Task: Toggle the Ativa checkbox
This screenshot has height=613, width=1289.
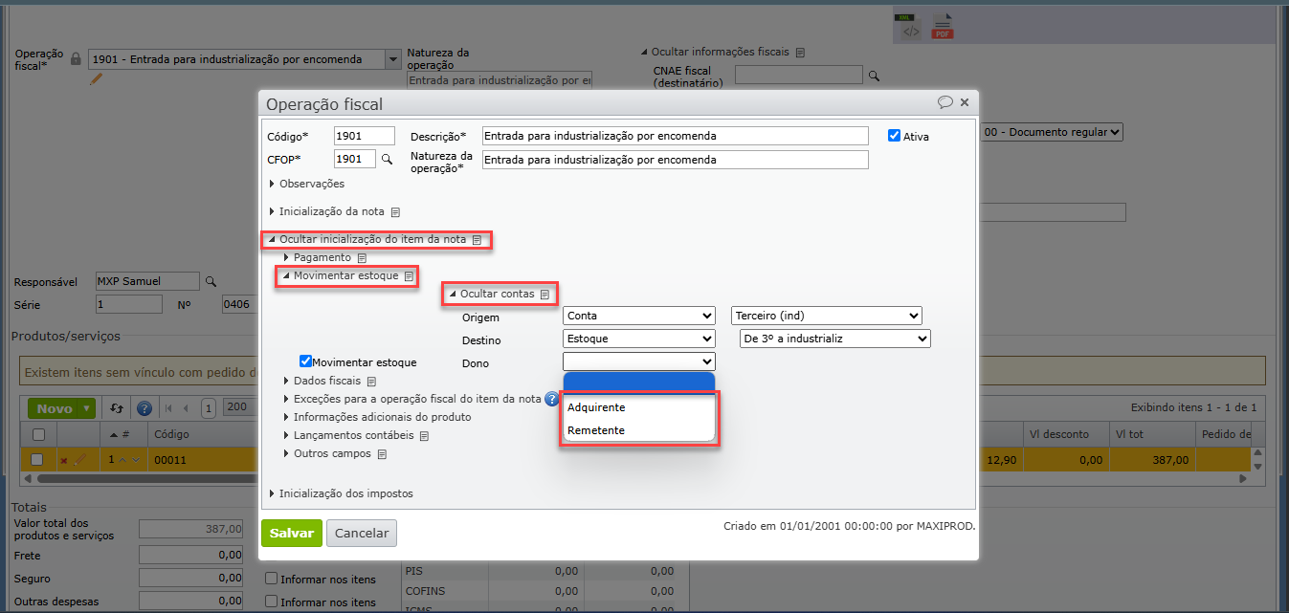Action: click(895, 136)
